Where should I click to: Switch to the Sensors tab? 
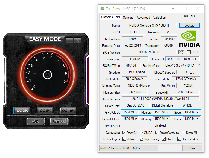pyautogui.click(x=128, y=18)
